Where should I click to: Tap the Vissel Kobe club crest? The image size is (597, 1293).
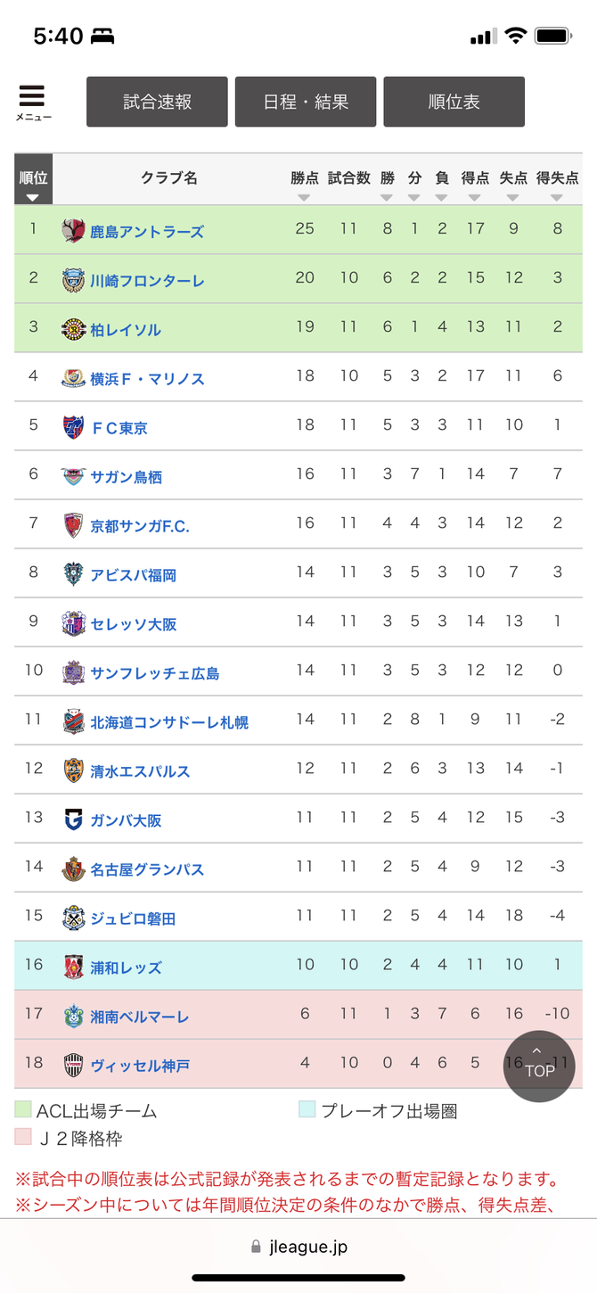pyautogui.click(x=74, y=1065)
